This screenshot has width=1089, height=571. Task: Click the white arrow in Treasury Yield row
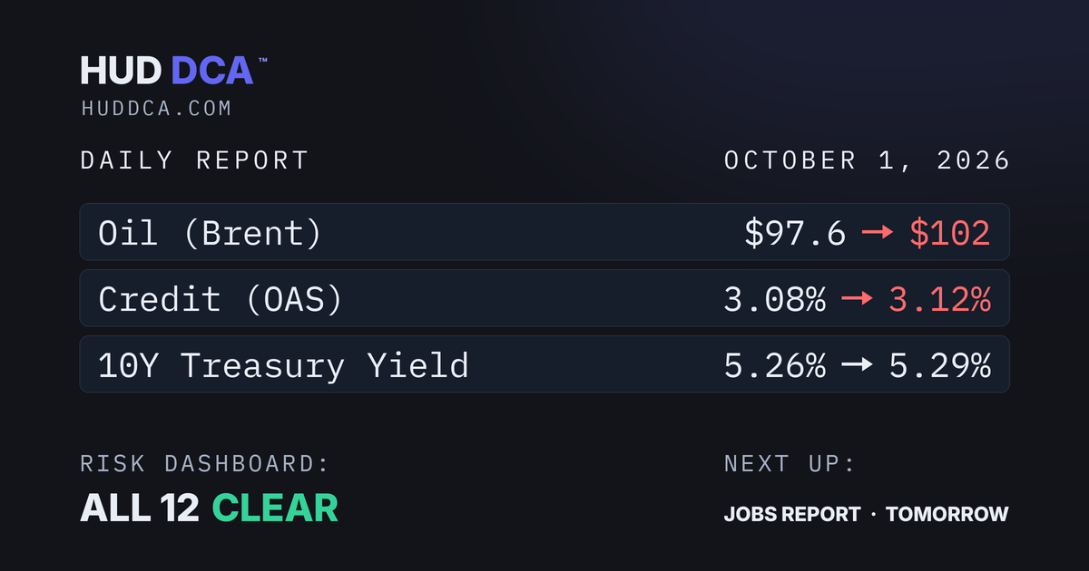858,365
